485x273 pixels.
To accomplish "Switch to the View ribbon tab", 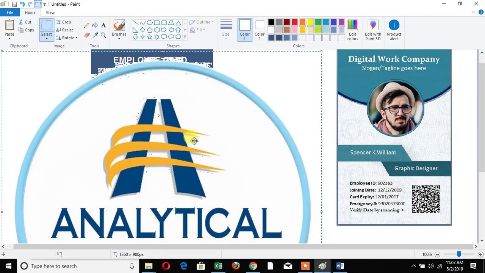I will (50, 13).
